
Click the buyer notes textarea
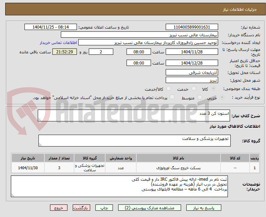click(119, 186)
